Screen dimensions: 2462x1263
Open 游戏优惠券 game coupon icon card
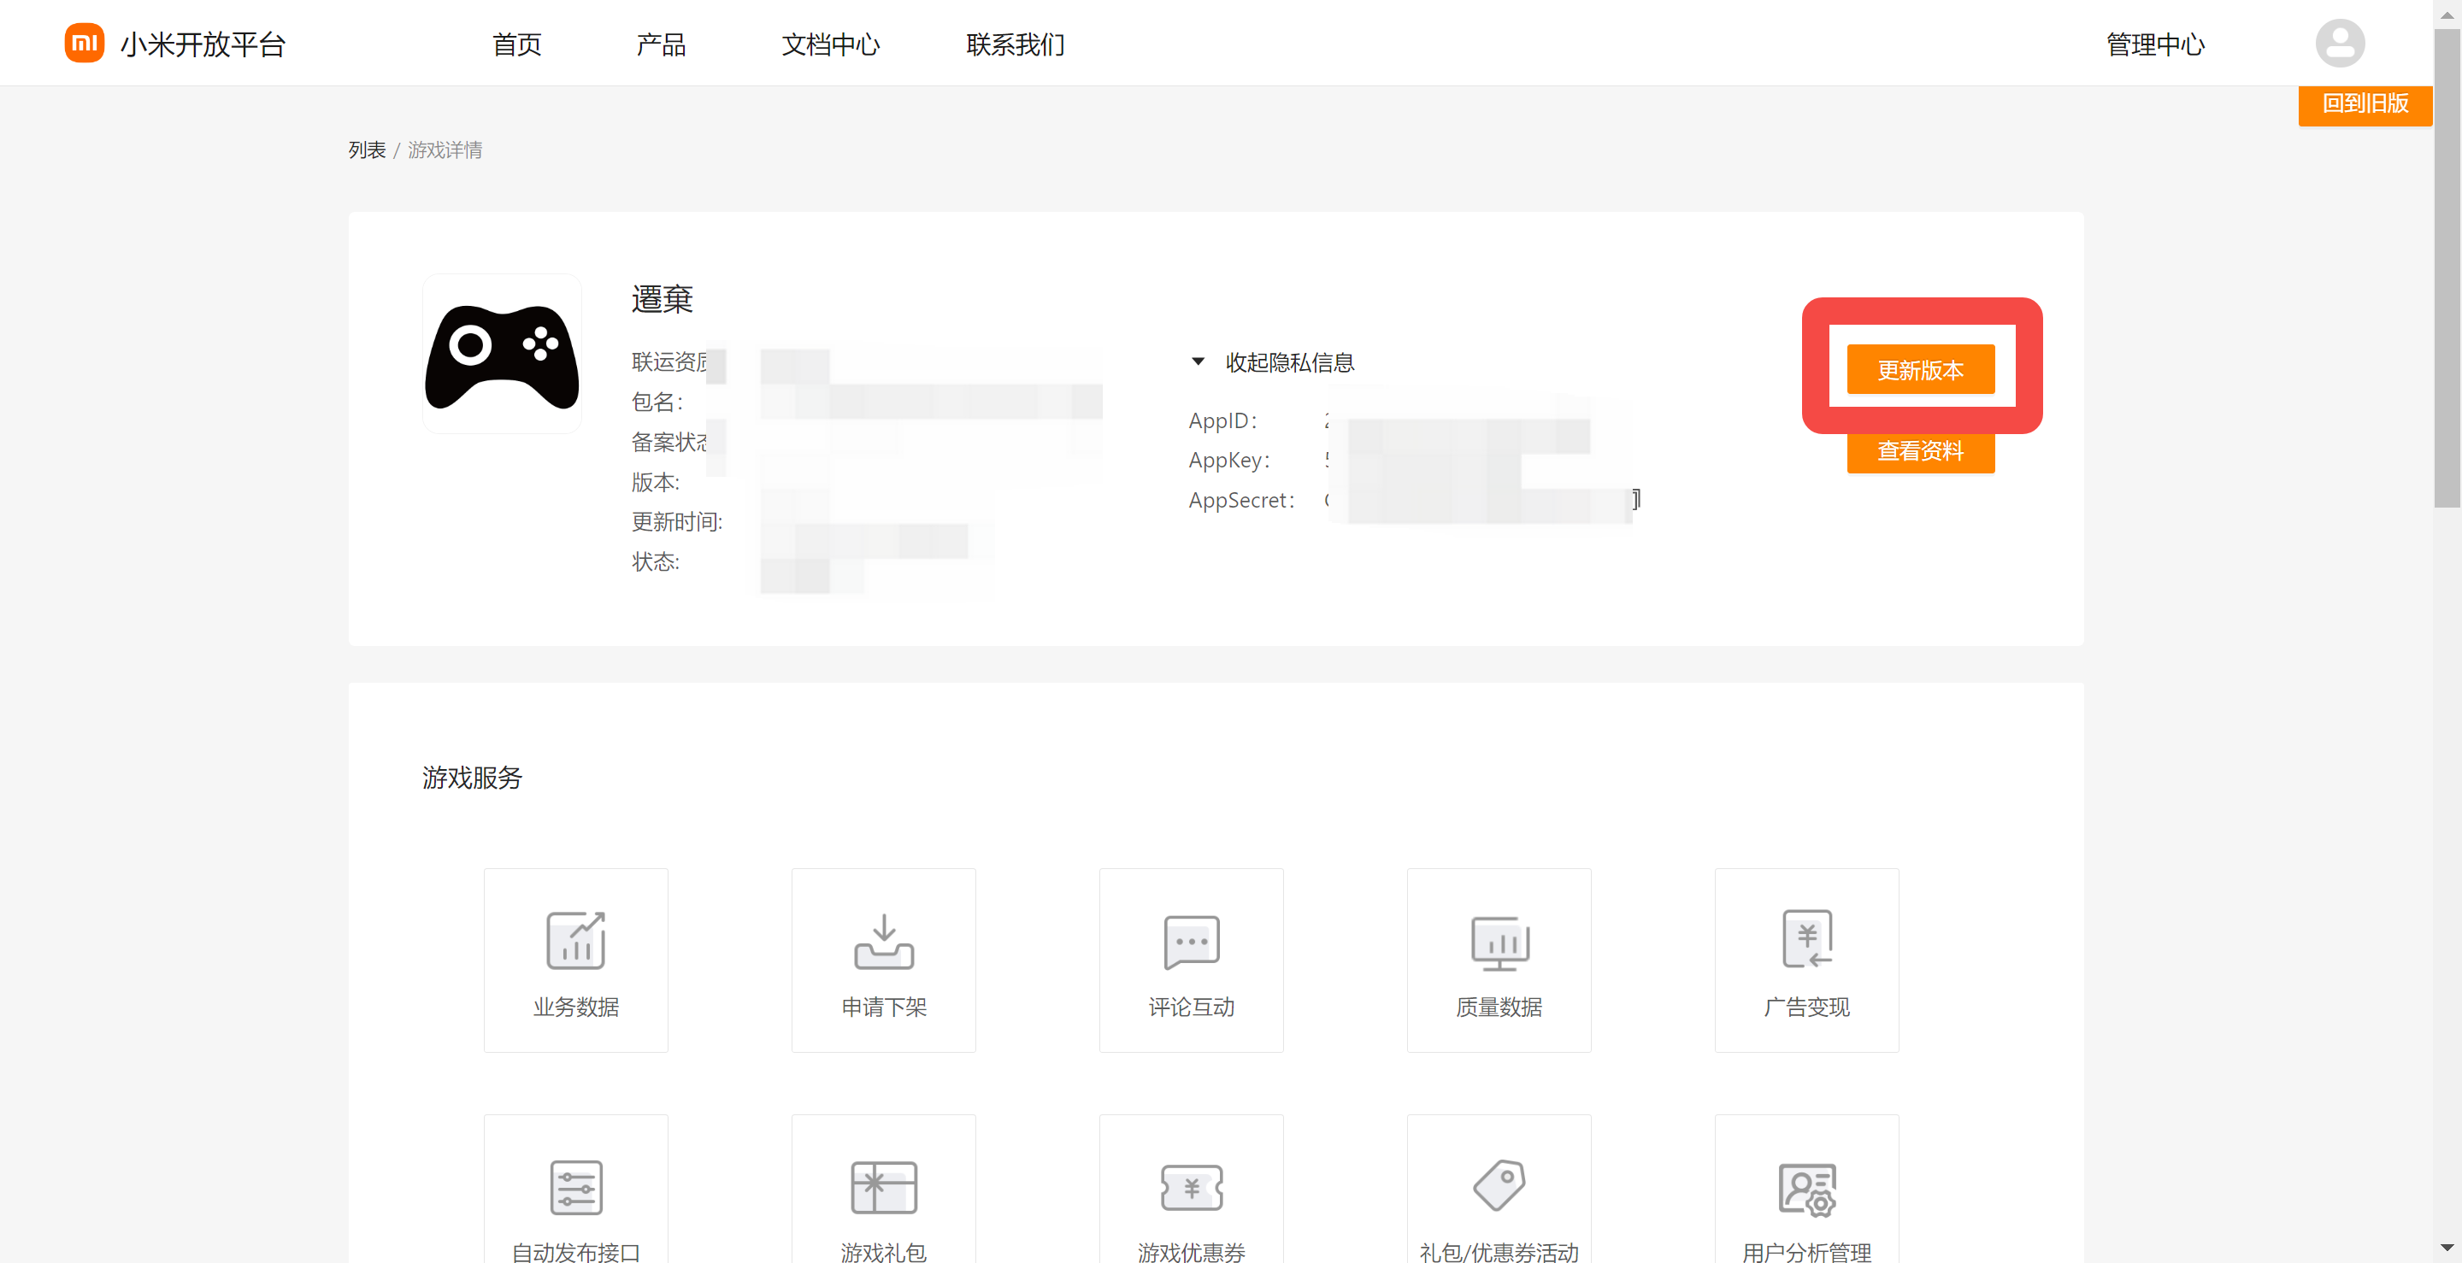(x=1191, y=1190)
